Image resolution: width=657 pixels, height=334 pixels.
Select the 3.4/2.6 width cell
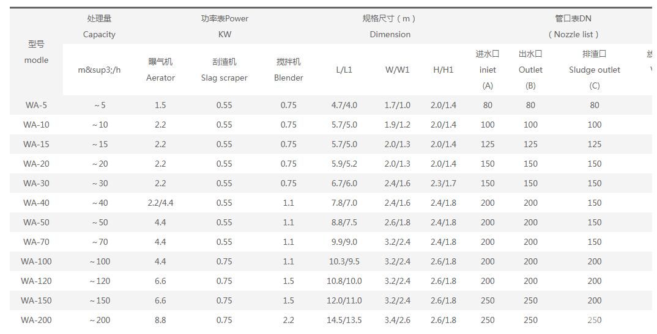(397, 320)
